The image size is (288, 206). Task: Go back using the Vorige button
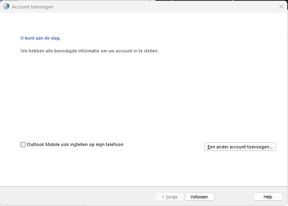[x=169, y=197]
